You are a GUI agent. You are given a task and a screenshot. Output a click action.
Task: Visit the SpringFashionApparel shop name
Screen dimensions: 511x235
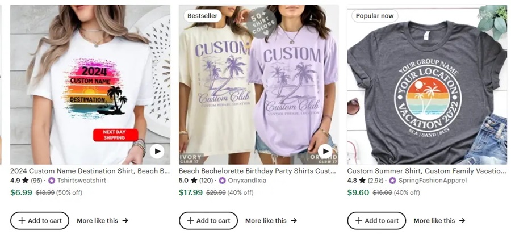point(433,181)
